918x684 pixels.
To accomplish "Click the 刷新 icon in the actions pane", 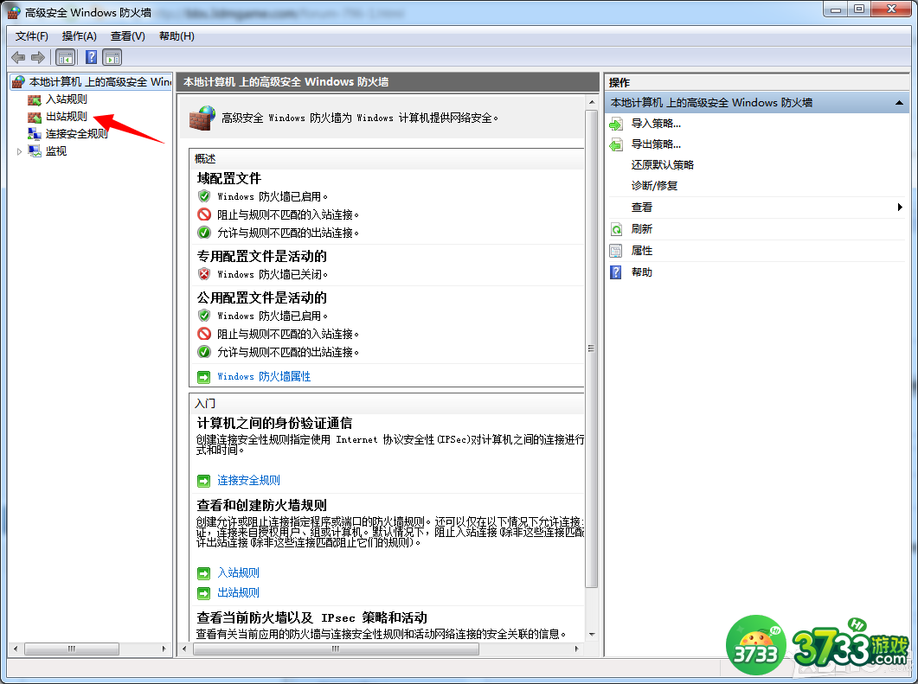I will (616, 229).
